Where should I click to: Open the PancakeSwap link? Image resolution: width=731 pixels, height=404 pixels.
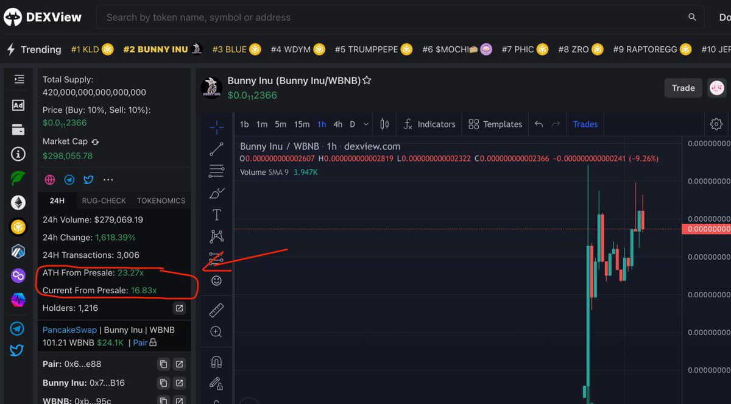click(69, 330)
